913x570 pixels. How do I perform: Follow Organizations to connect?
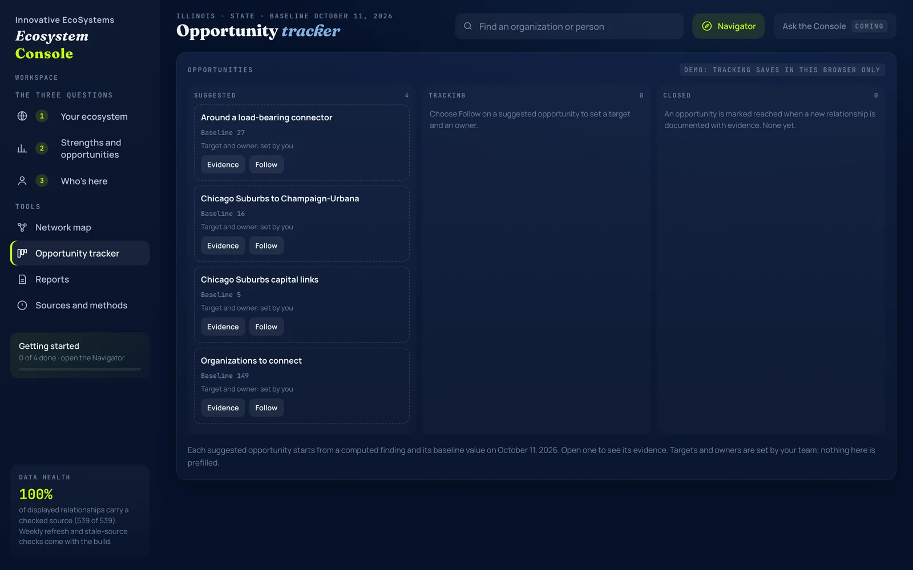(x=266, y=408)
